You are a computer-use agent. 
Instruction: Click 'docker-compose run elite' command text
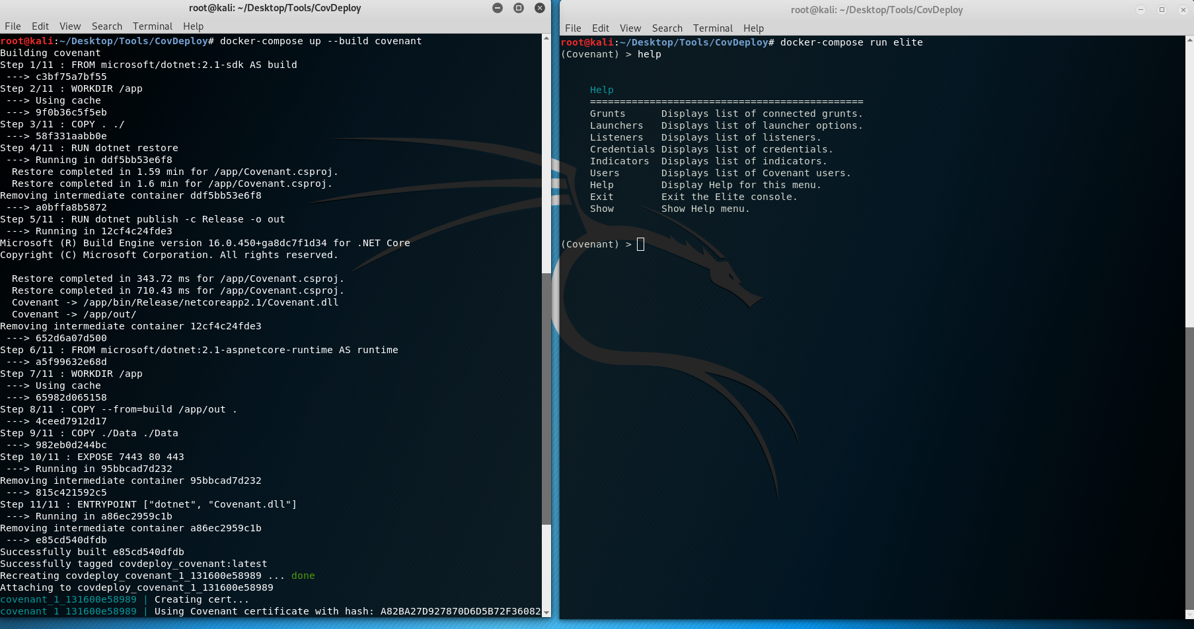(x=852, y=42)
